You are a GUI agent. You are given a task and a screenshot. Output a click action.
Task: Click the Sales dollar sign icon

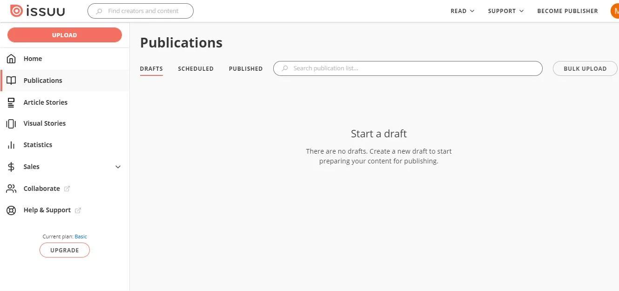pyautogui.click(x=11, y=167)
